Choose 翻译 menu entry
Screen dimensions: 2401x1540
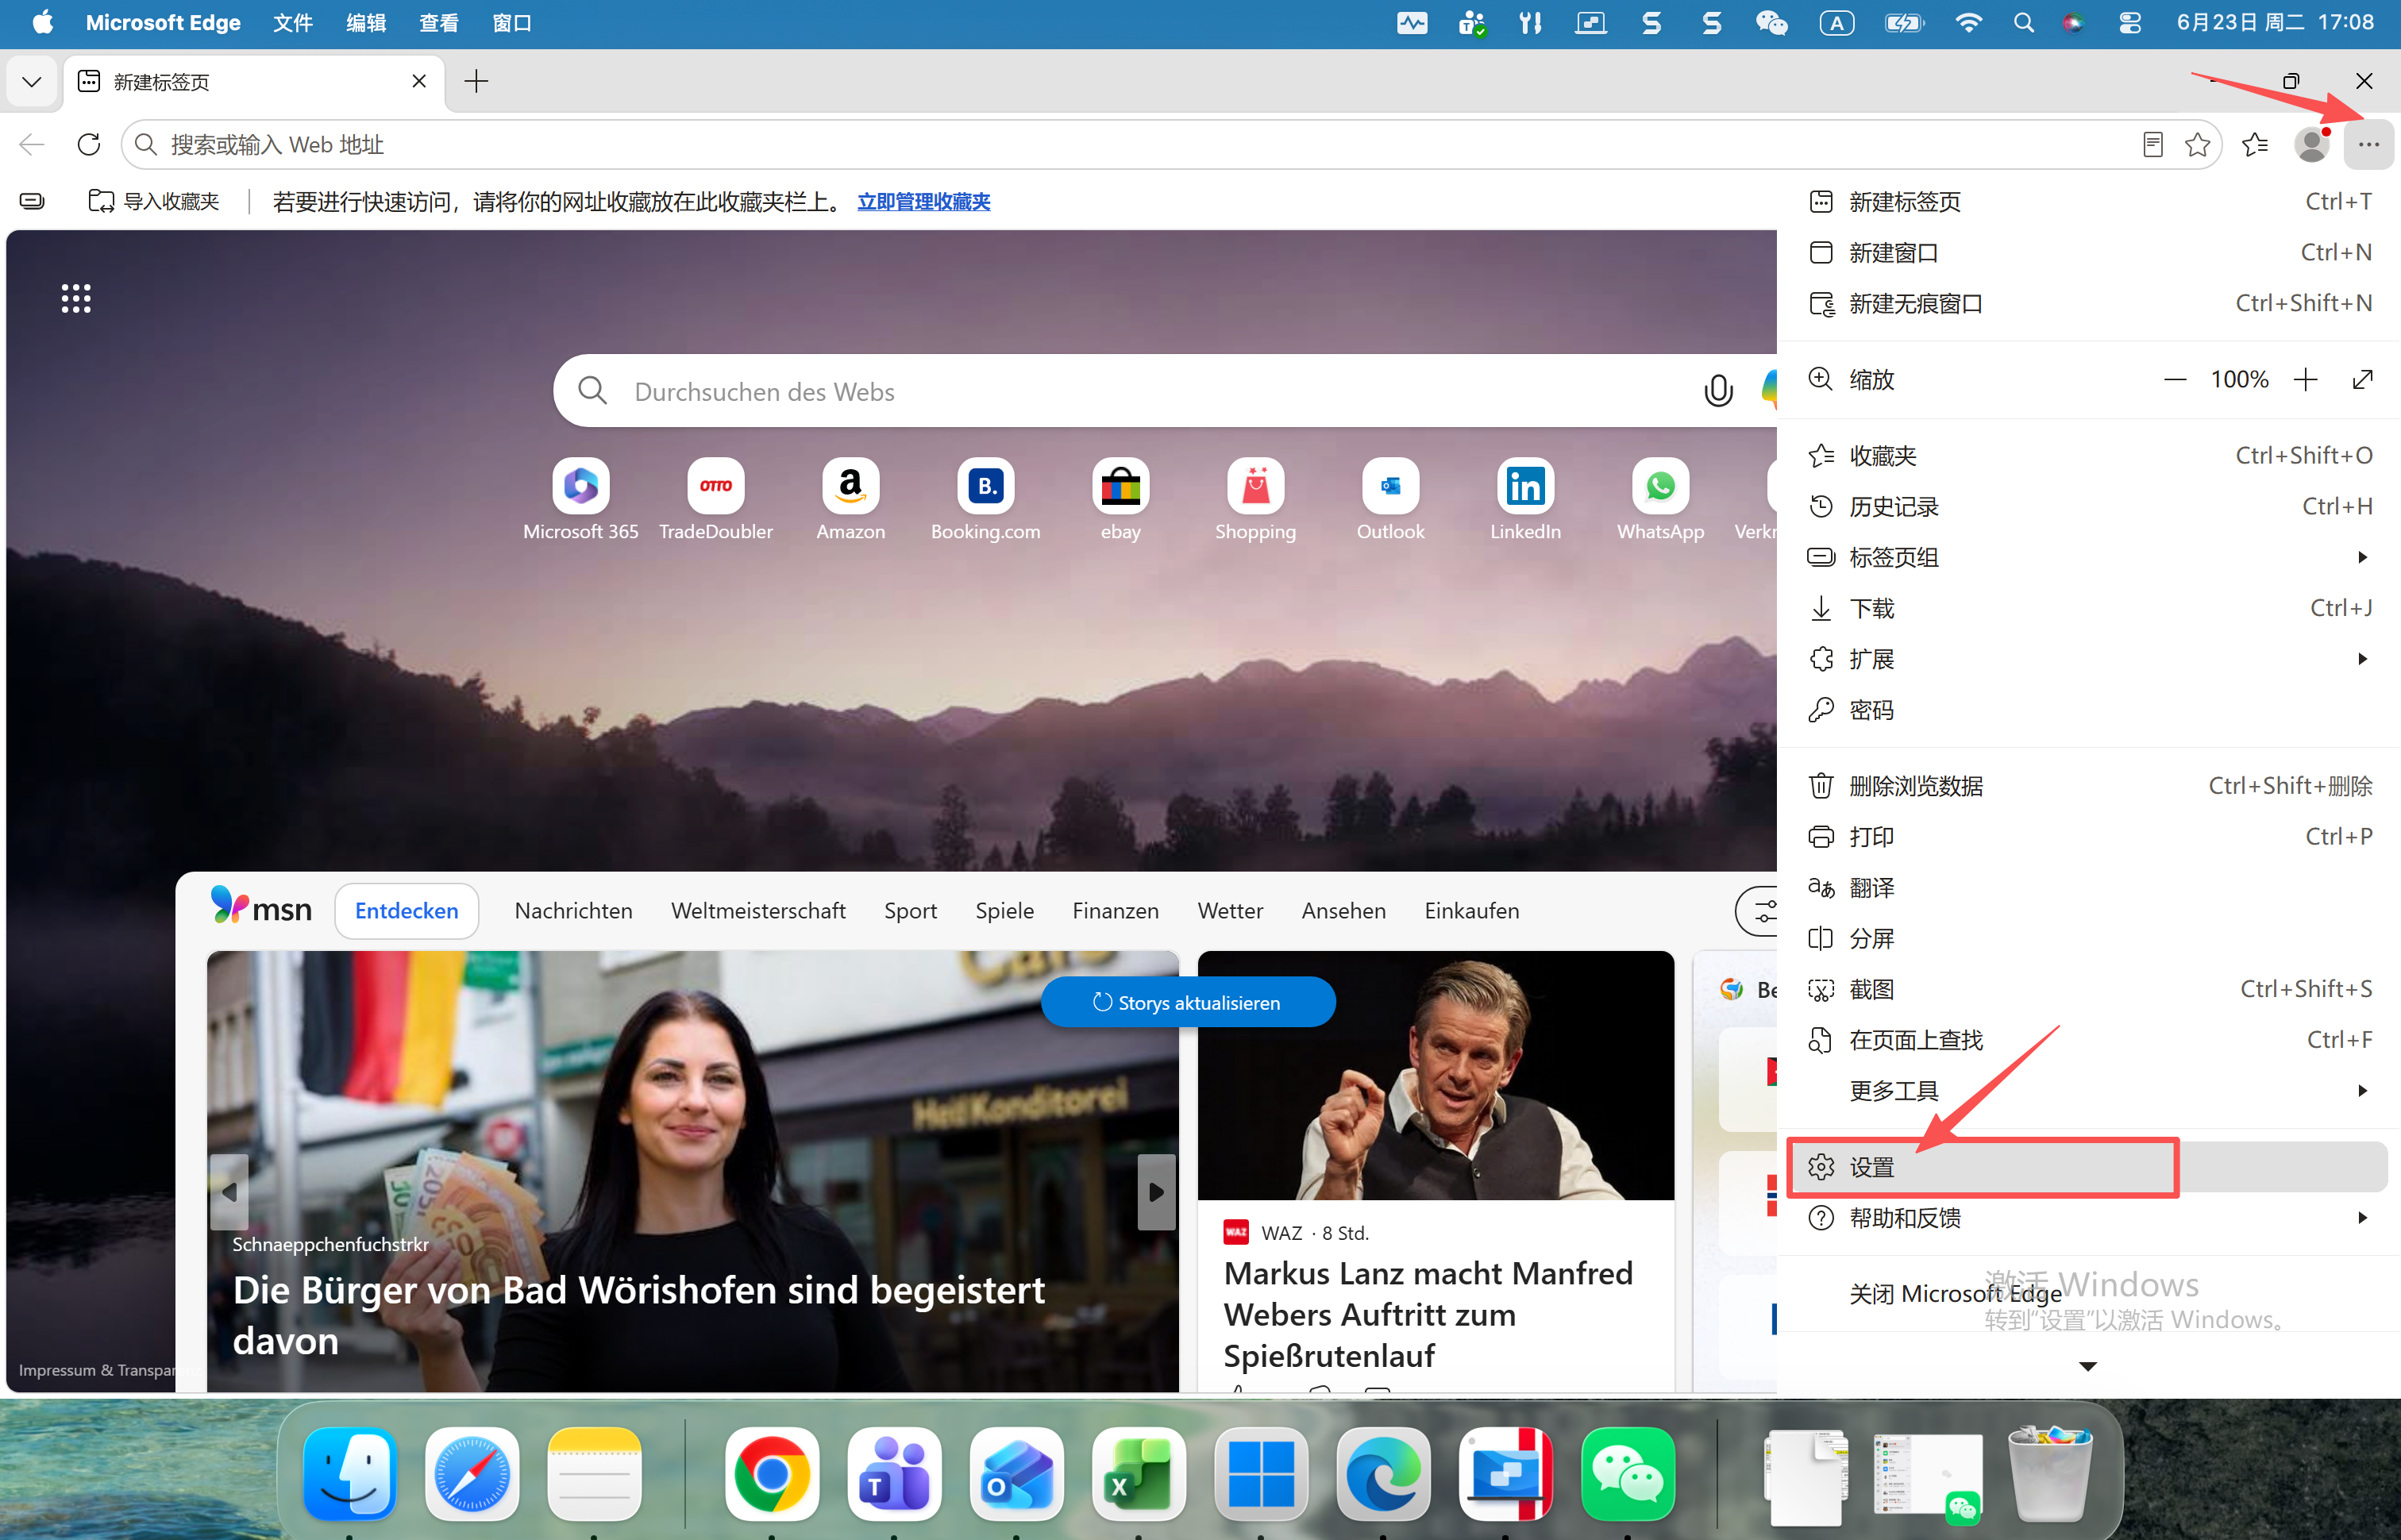(2088, 889)
